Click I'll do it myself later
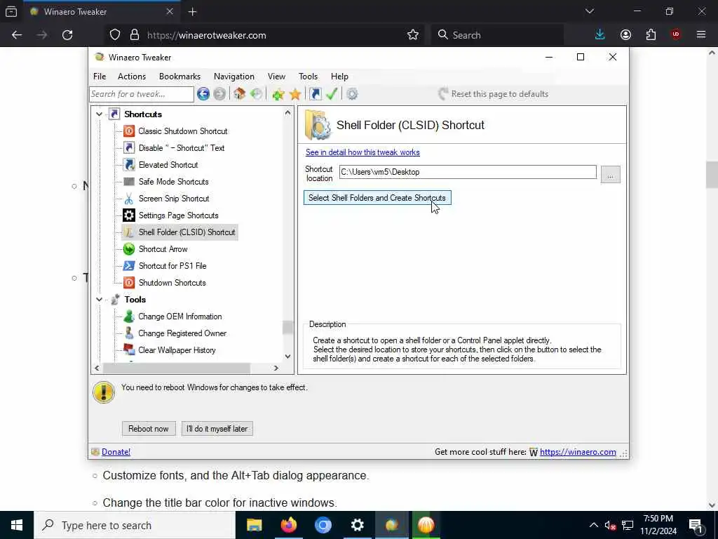Viewport: 718px width, 539px height. pyautogui.click(x=217, y=429)
